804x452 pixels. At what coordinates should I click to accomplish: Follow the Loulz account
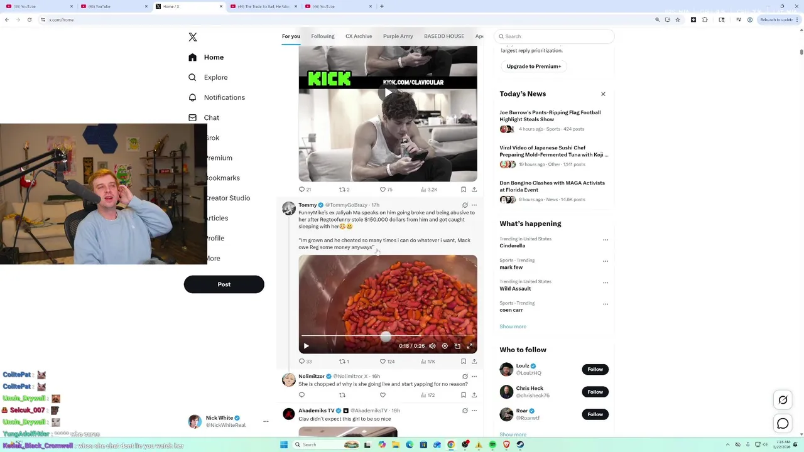(x=595, y=370)
